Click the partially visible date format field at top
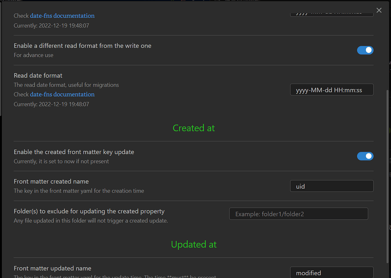The height and width of the screenshot is (278, 391). [331, 14]
